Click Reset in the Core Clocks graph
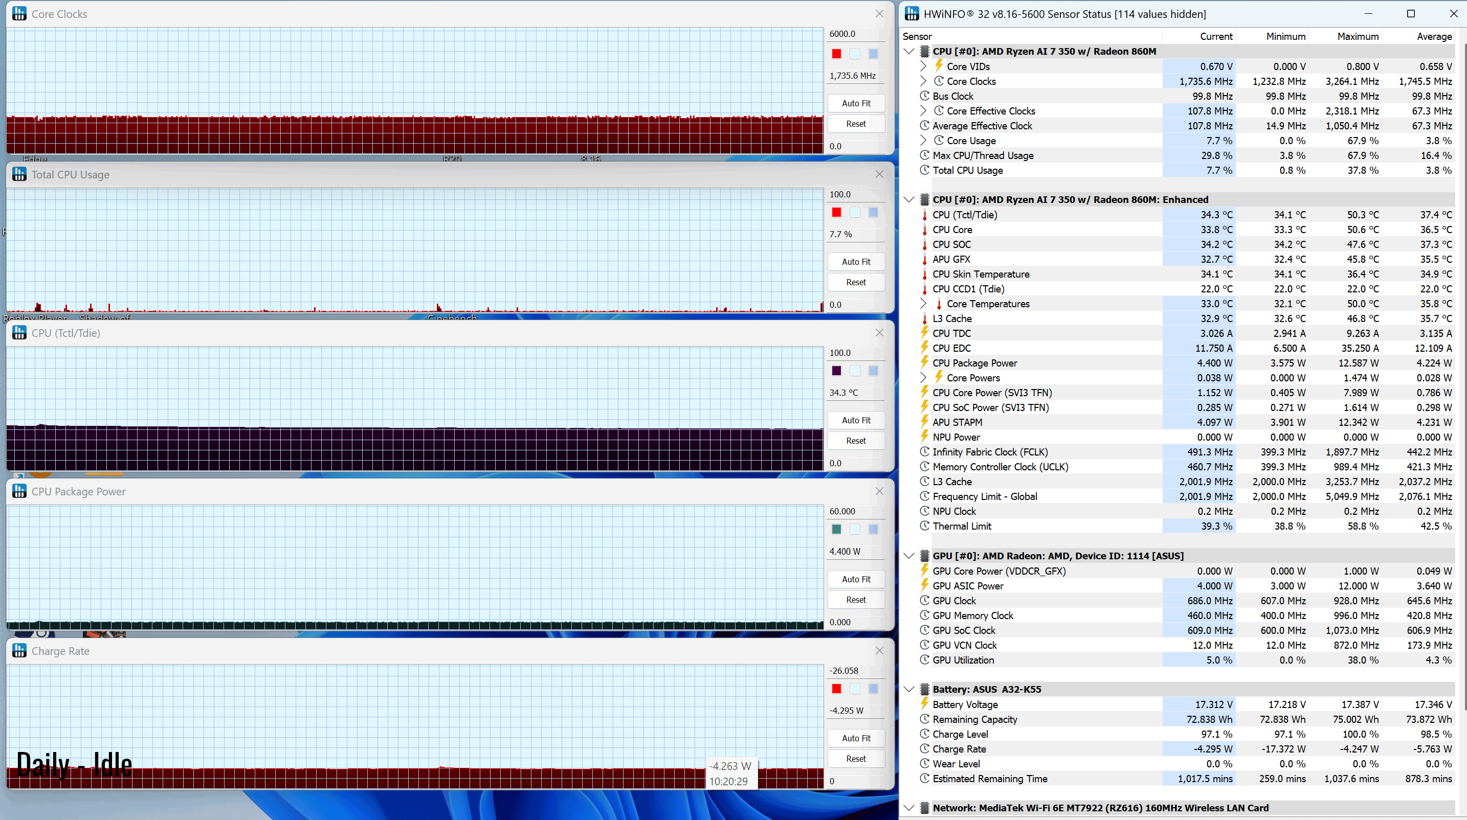Viewport: 1467px width, 820px height. 856,124
